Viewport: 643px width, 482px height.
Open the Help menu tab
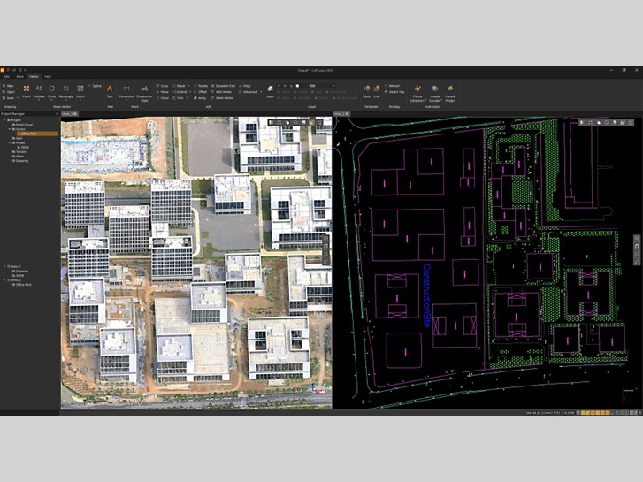click(48, 77)
